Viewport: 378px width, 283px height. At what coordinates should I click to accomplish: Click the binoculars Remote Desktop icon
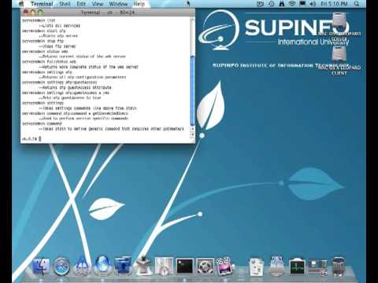[x=282, y=4]
